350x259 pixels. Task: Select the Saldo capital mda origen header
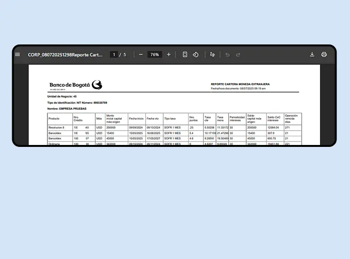point(256,119)
